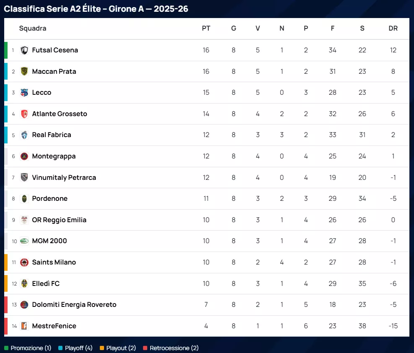
Task: Click the Atlante Grosseto crest icon
Action: coord(24,114)
